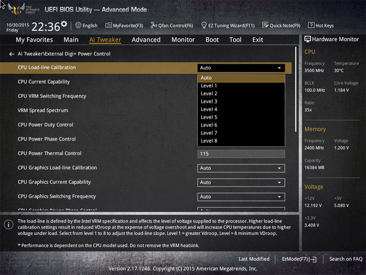Viewport: 366px width, 275px height.
Task: Click the Core Voltage 1.184 V value
Action: tap(341, 90)
